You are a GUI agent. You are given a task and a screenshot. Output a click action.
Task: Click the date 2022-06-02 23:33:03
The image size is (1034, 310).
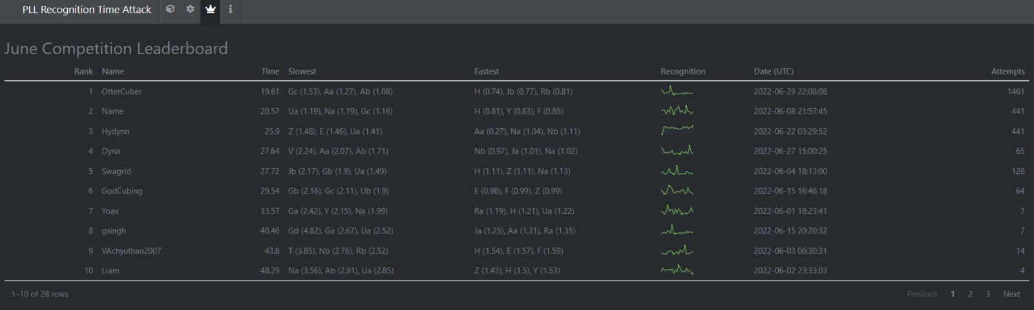tap(790, 271)
